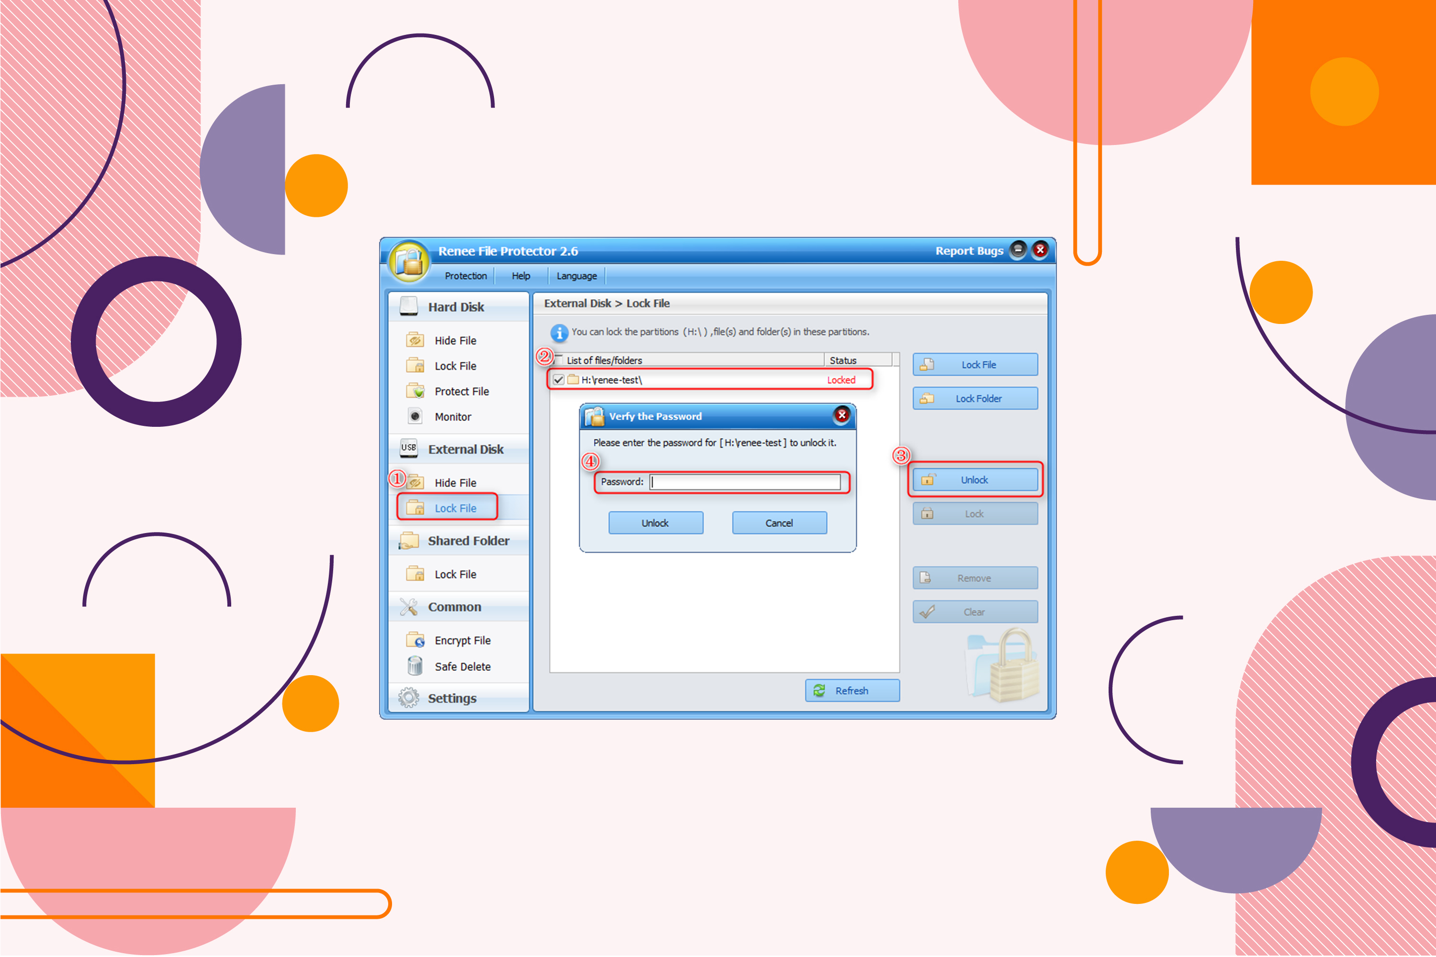Click the Unlock button in the right panel
This screenshot has height=957, width=1436.
pos(975,480)
